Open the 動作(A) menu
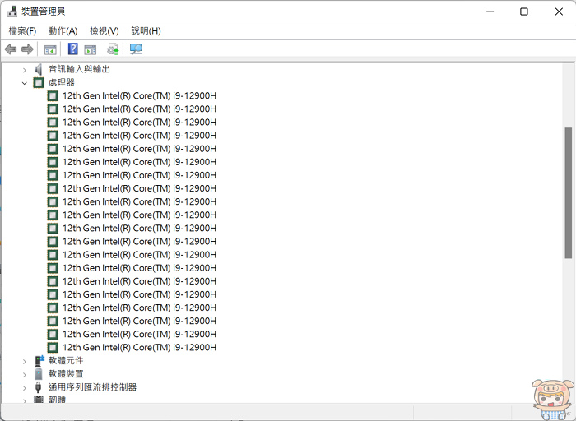 (63, 30)
